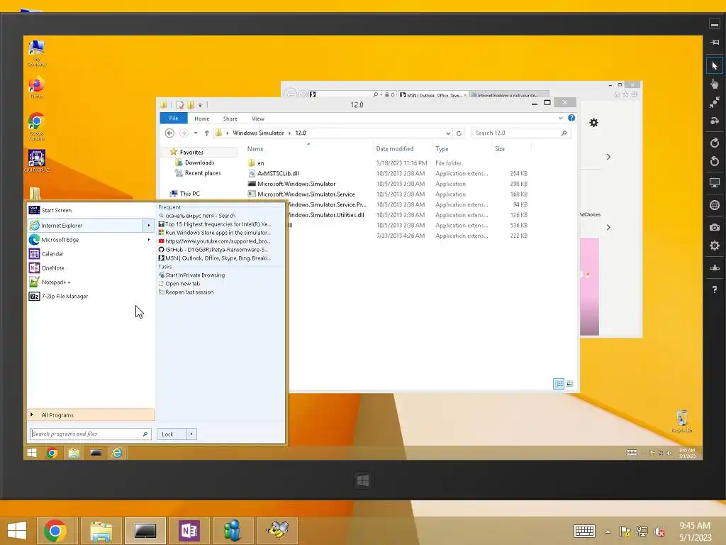Expand the Explorer ribbon chevron
Image resolution: width=726 pixels, height=545 pixels.
(561, 119)
